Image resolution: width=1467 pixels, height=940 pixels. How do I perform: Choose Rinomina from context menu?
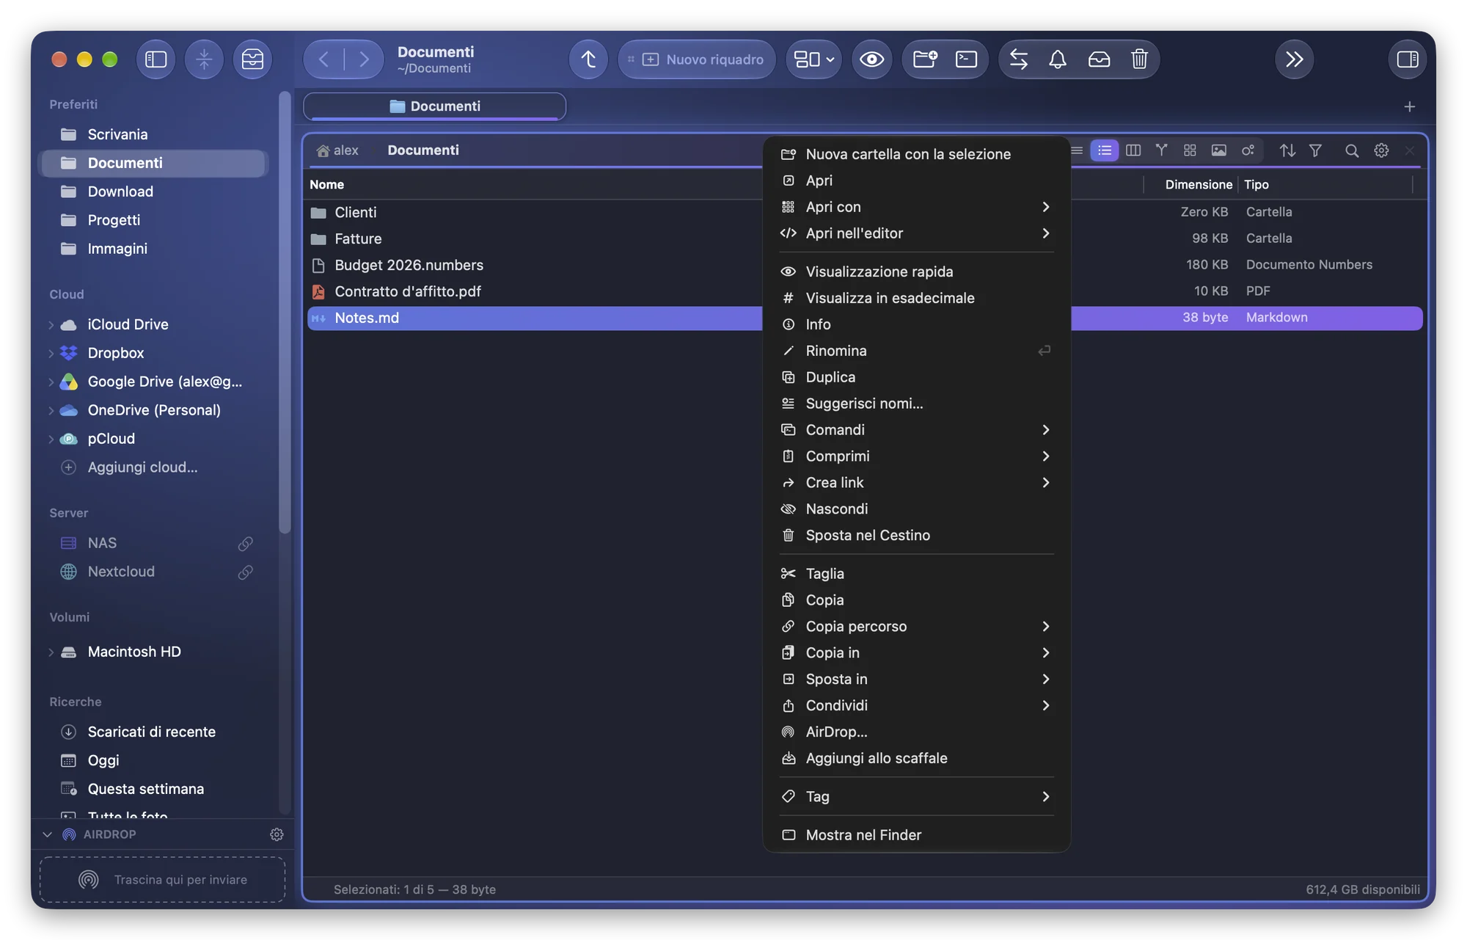click(916, 351)
